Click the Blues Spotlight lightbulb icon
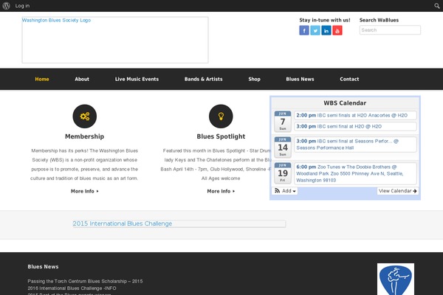The image size is (443, 295). [221, 117]
